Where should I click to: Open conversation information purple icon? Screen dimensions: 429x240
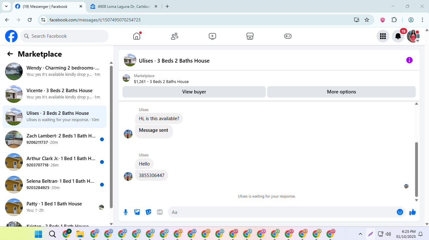[x=409, y=60]
